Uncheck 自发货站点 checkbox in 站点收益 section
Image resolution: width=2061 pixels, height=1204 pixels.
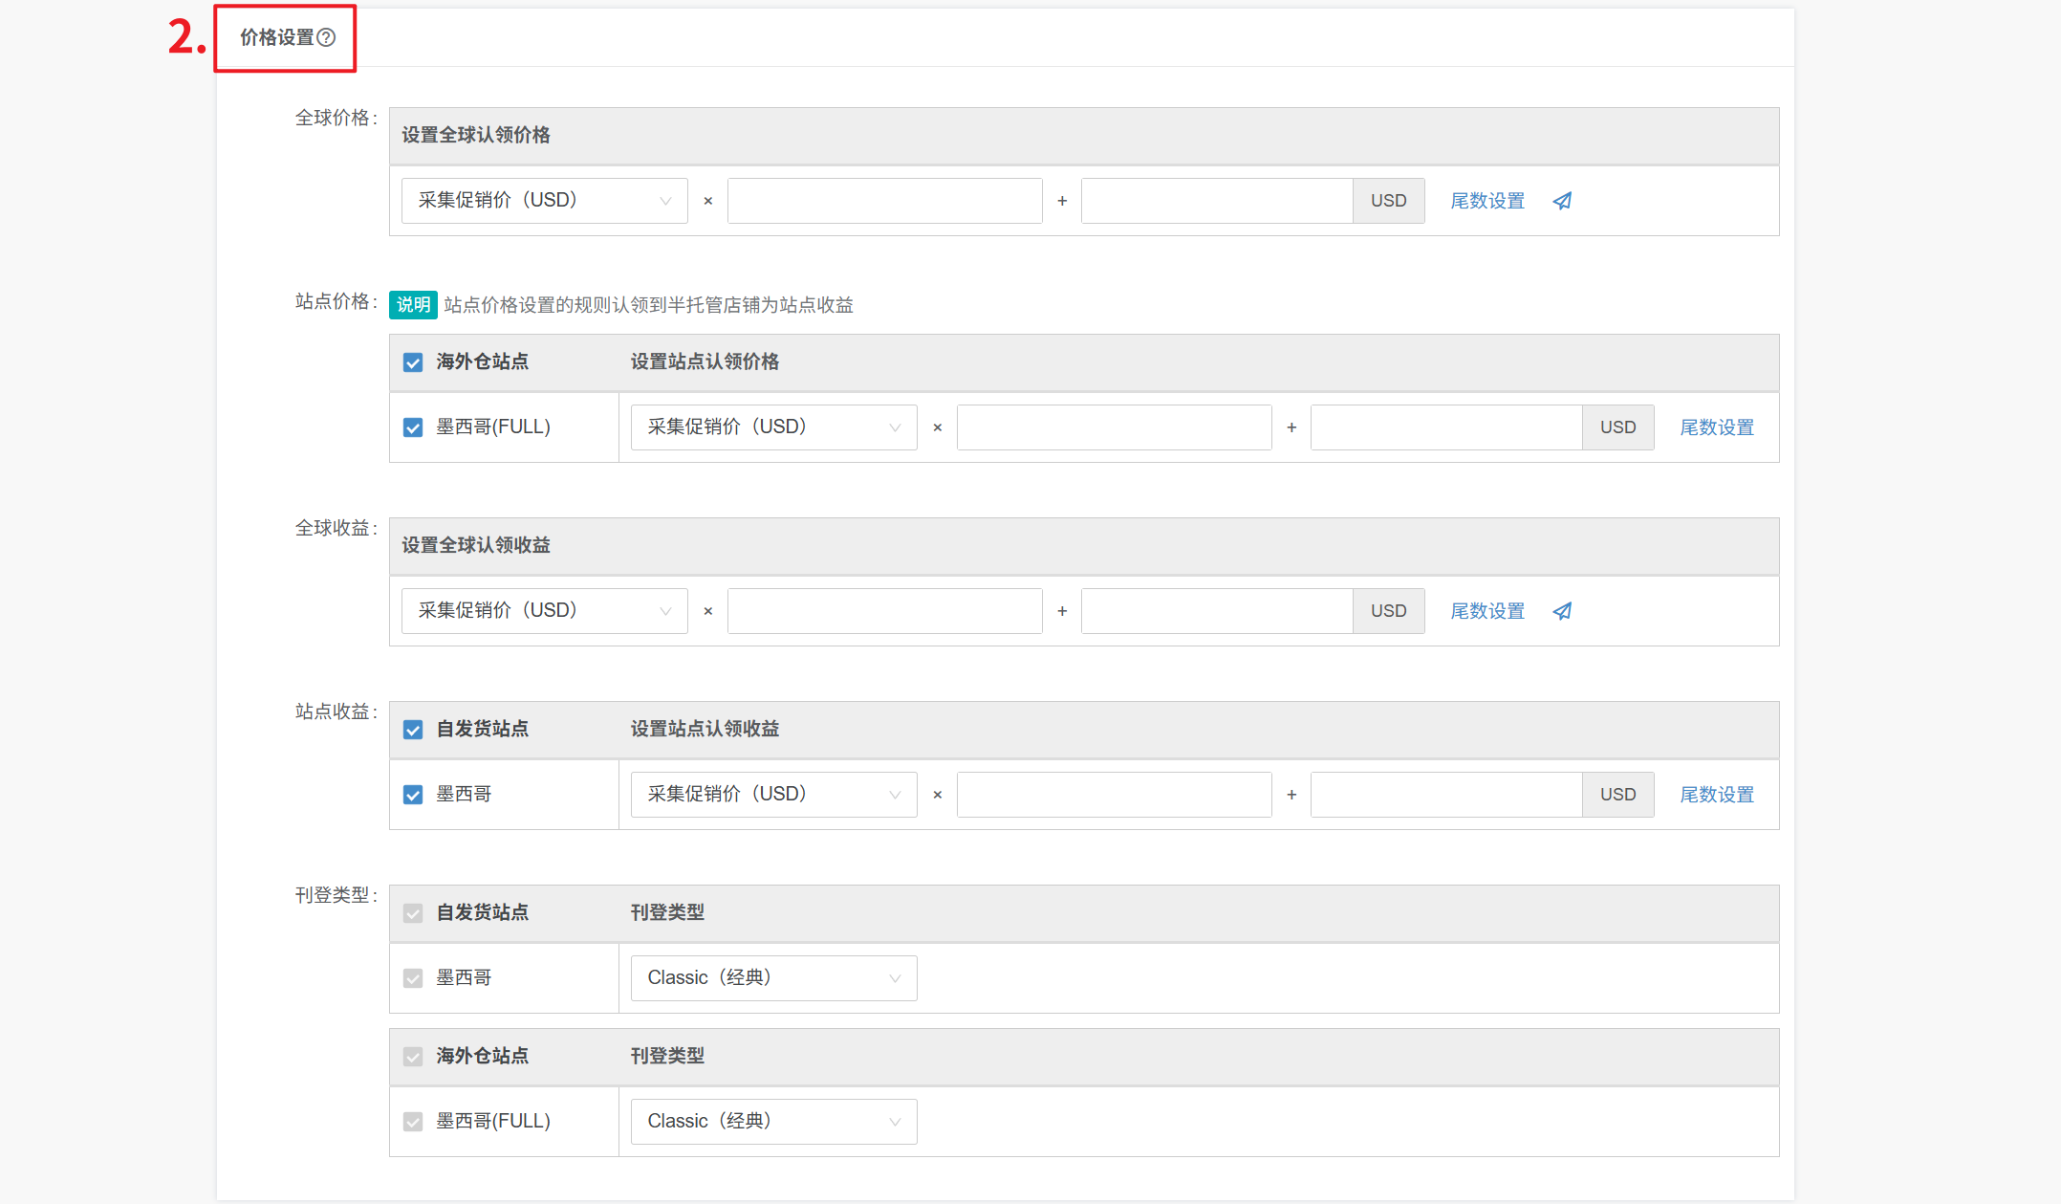click(413, 730)
